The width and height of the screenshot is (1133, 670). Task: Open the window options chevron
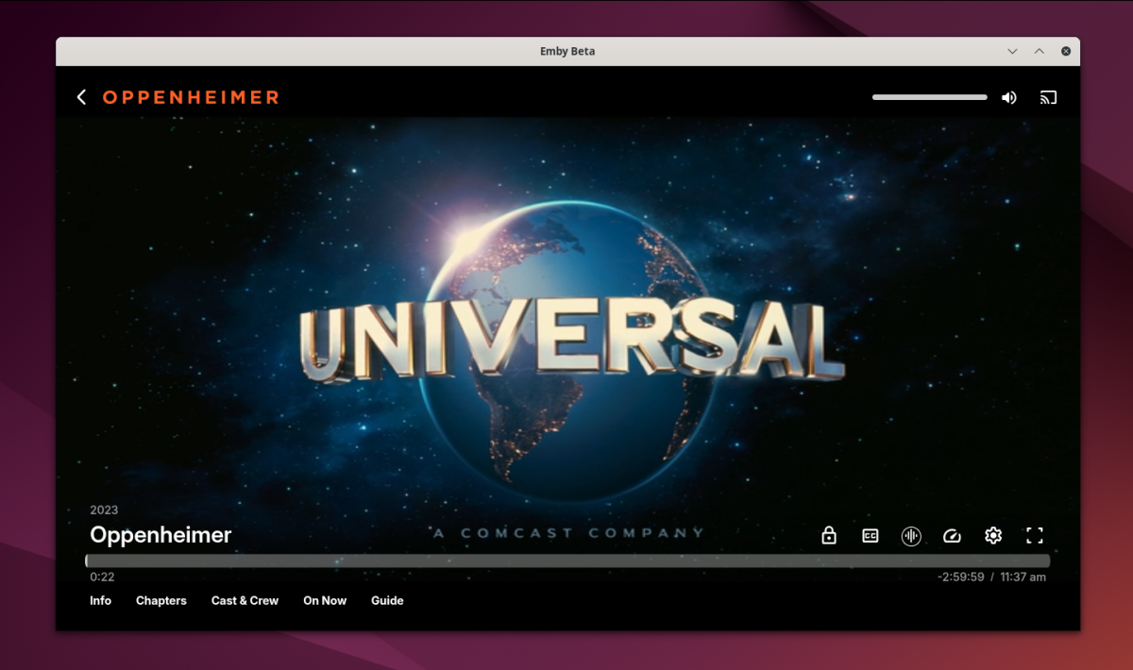click(1012, 51)
